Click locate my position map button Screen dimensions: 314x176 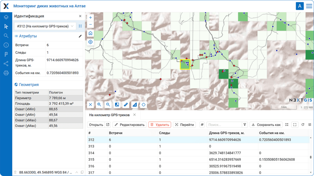[90, 42]
